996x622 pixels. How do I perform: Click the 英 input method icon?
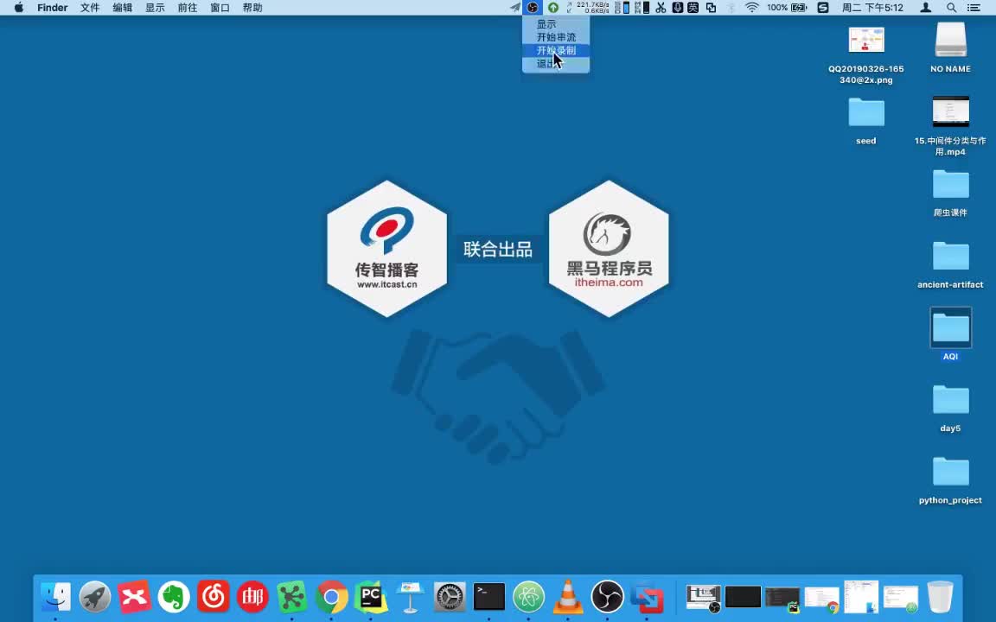point(693,8)
